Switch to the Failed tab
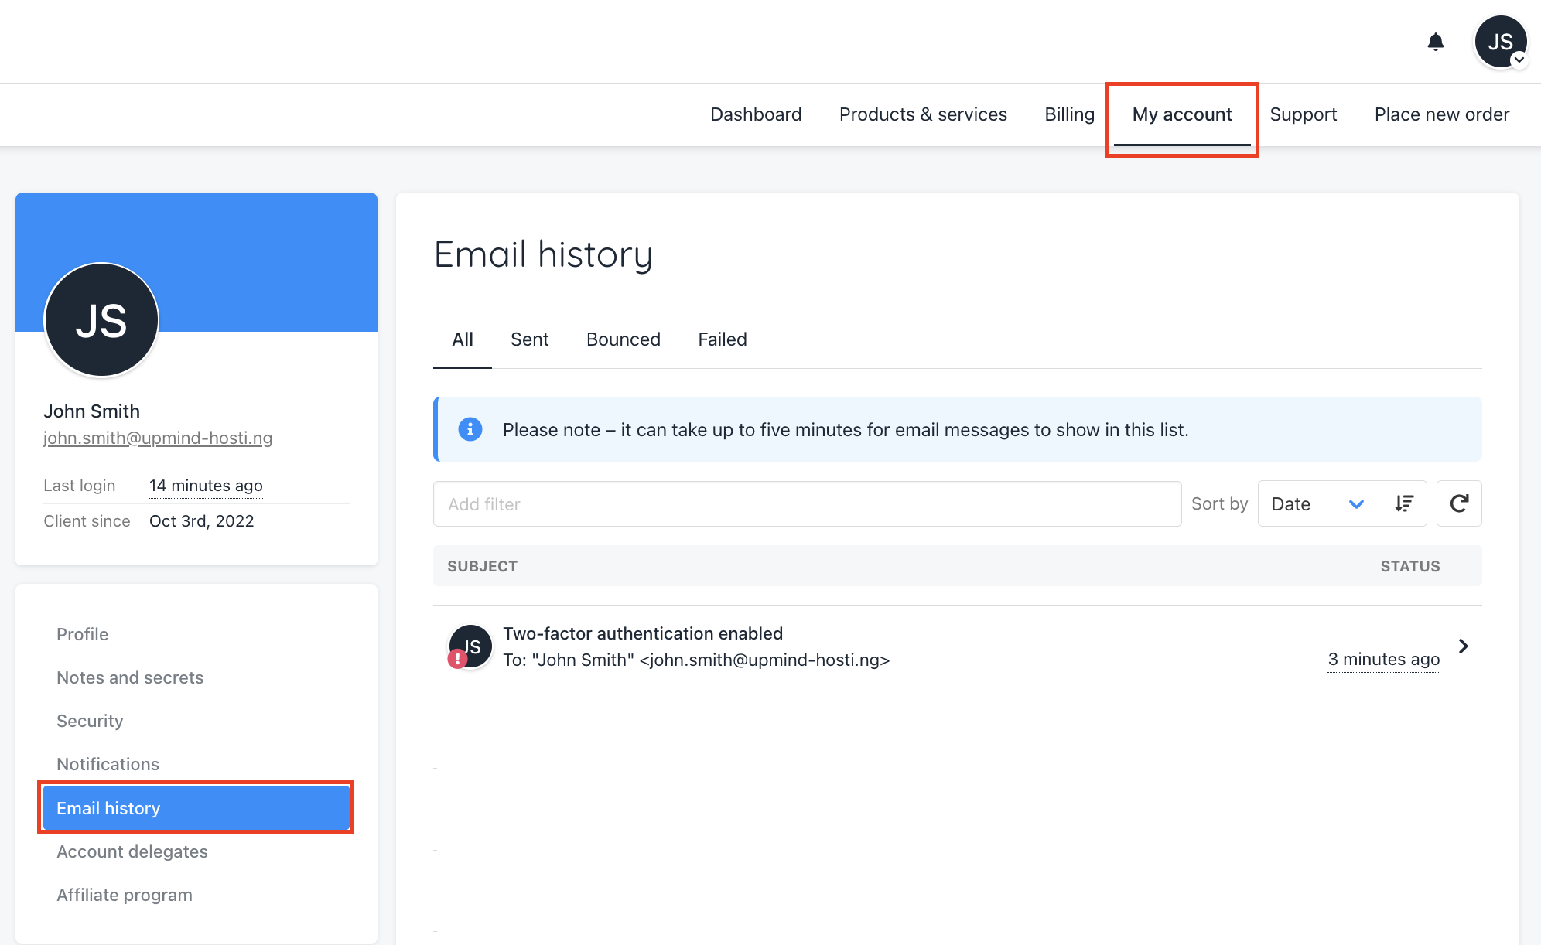 722,339
